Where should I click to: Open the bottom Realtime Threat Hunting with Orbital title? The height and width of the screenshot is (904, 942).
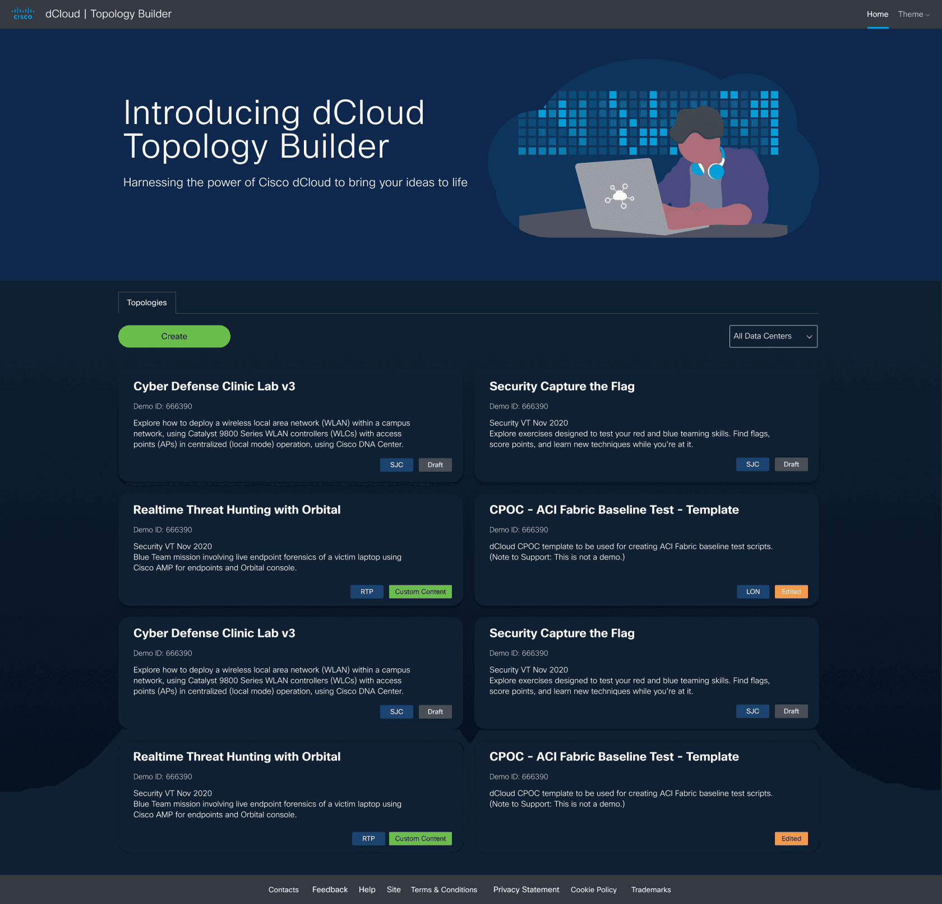(237, 756)
